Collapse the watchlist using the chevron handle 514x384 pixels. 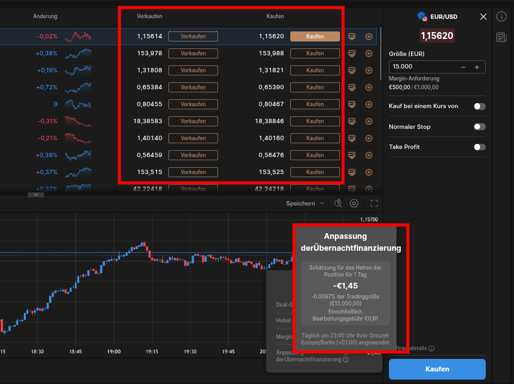click(x=35, y=195)
